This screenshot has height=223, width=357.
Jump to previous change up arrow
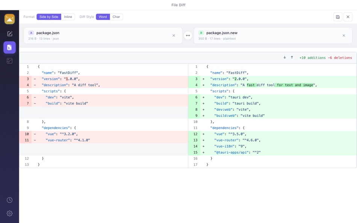(x=292, y=57)
